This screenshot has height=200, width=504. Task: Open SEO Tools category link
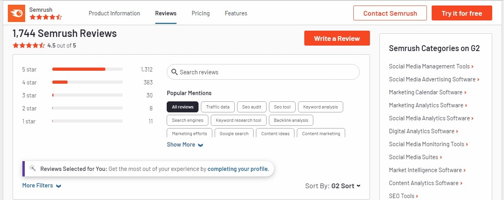(403, 196)
